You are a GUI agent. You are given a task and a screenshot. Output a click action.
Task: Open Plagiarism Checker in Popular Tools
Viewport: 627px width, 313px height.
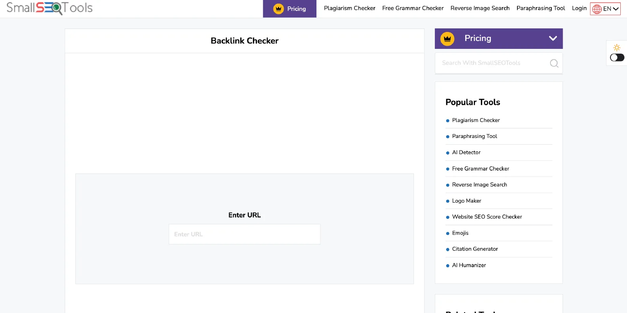point(476,120)
